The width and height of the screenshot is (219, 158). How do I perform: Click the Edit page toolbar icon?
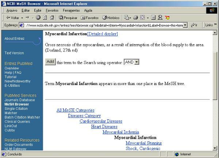click(142, 18)
